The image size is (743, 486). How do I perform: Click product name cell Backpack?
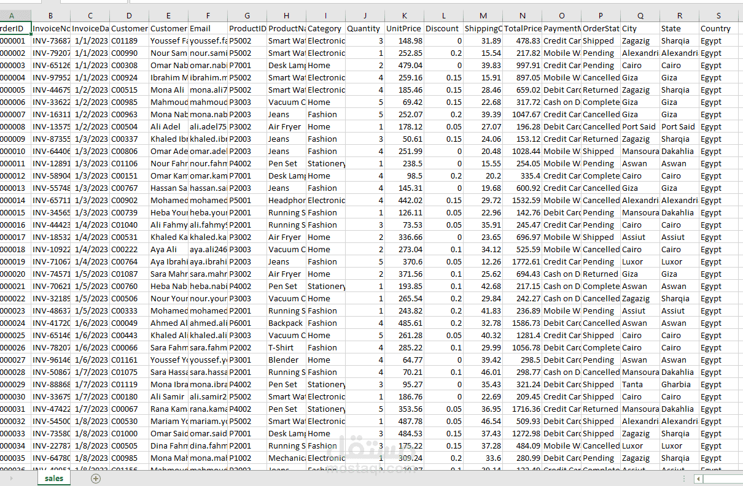(x=286, y=323)
